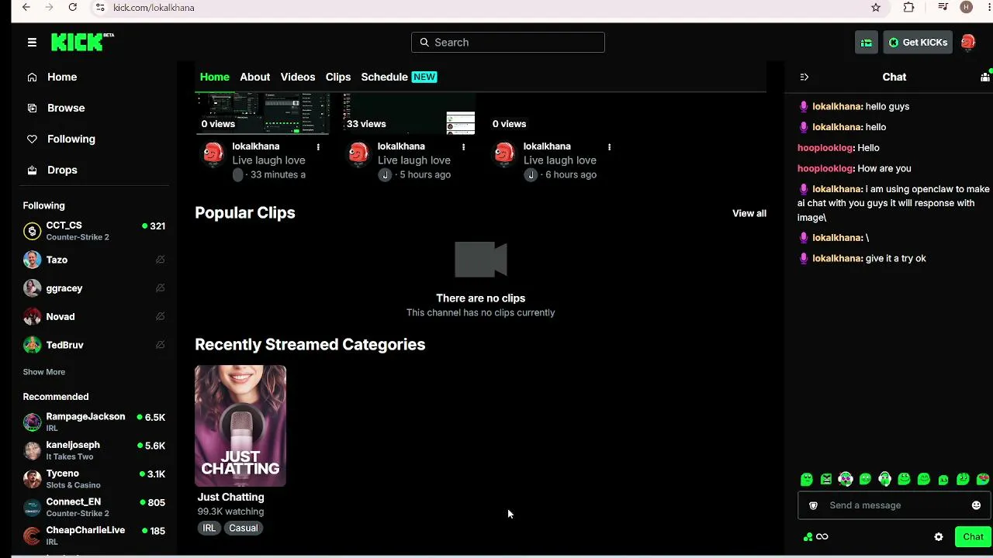Send message with green Chat button
This screenshot has width=993, height=558.
pos(973,536)
